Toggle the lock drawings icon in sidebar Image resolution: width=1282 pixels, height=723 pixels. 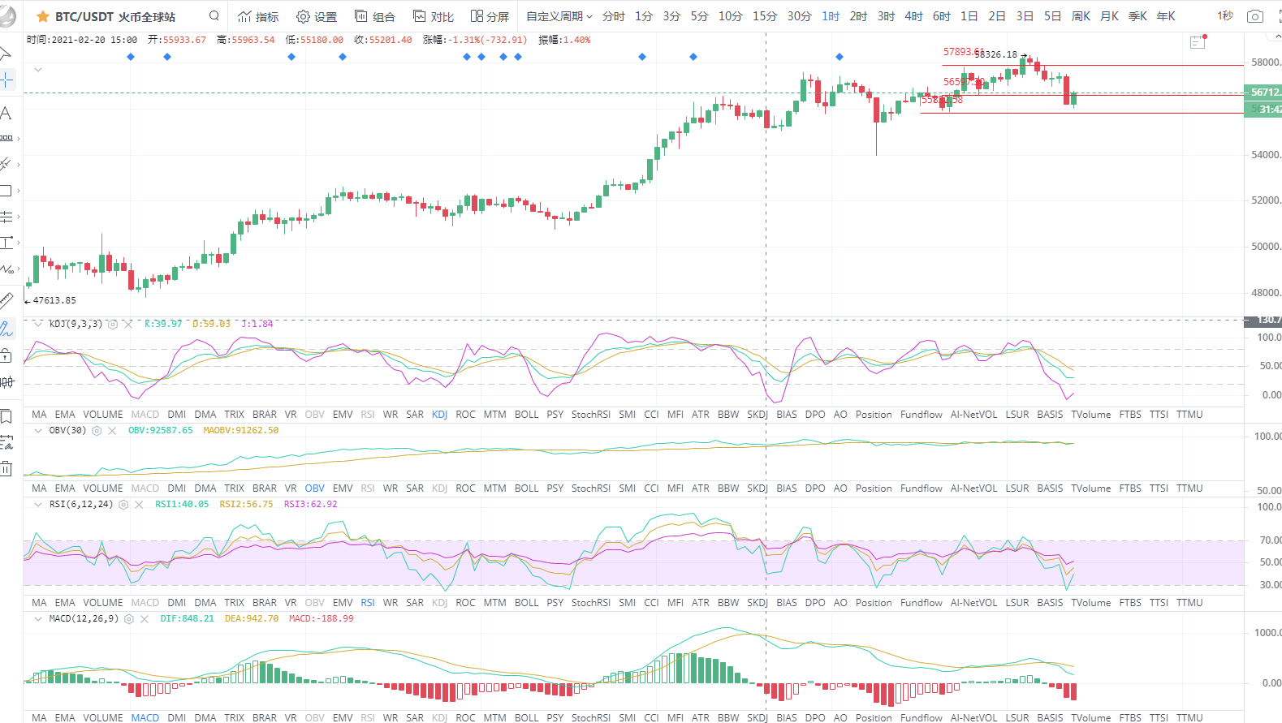click(6, 355)
